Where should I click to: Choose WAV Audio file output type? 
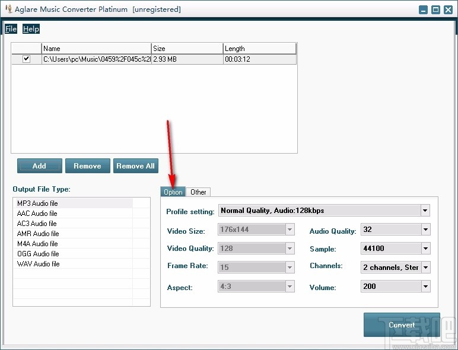tap(73, 264)
